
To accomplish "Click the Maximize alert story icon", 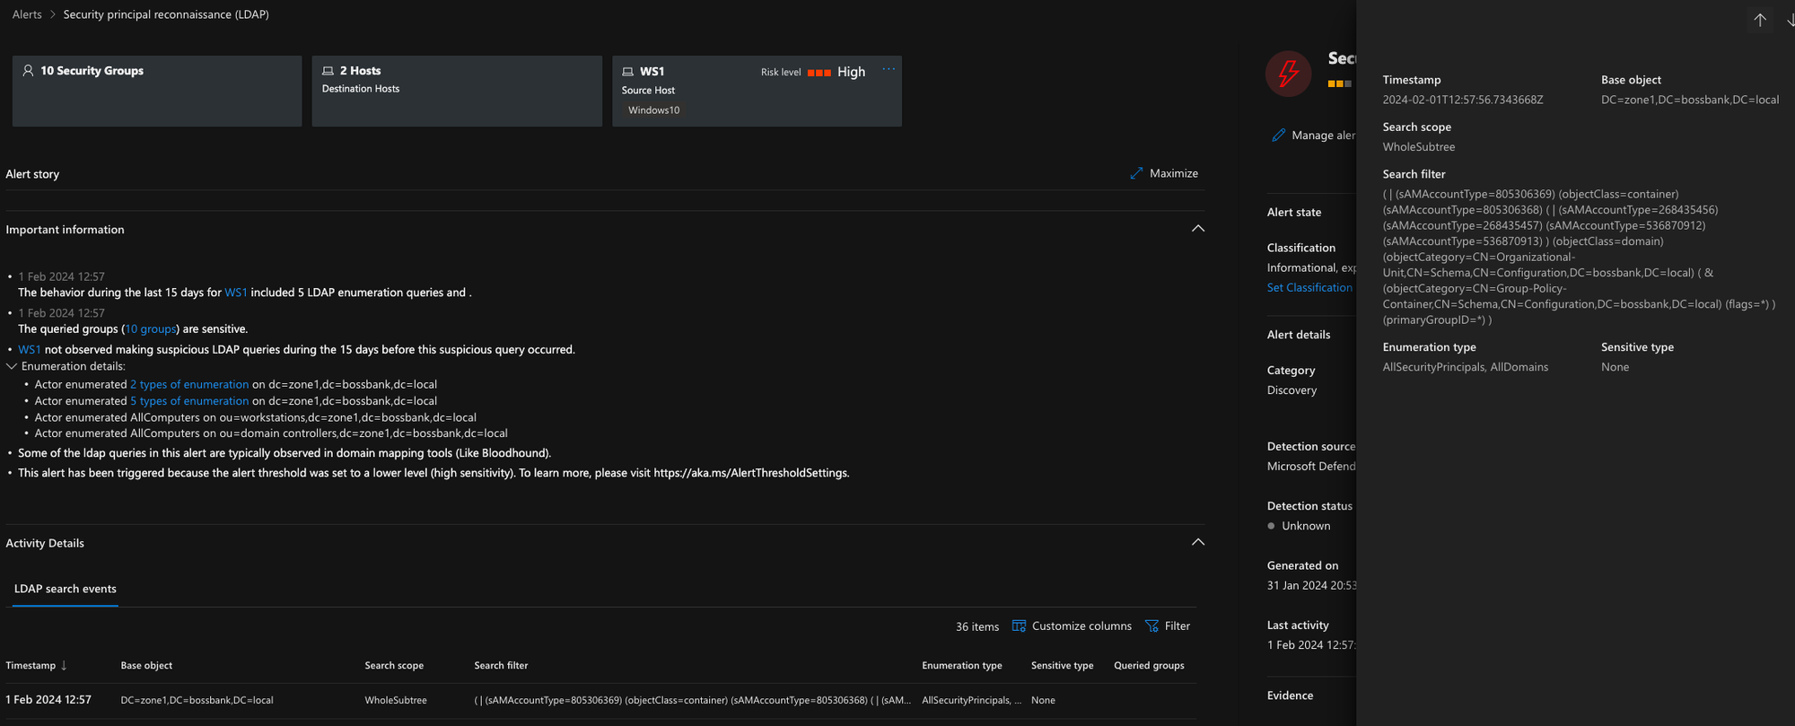I will (1136, 173).
